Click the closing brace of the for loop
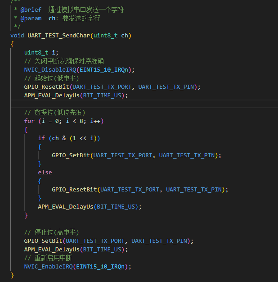The image size is (278, 282). pyautogui.click(x=26, y=215)
